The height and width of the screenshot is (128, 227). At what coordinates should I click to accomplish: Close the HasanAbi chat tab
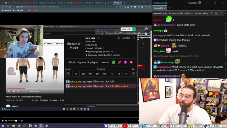pyautogui.click(x=165, y=8)
